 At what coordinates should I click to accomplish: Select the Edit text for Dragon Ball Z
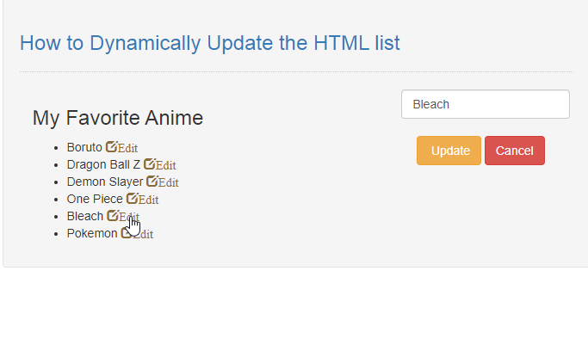(166, 165)
